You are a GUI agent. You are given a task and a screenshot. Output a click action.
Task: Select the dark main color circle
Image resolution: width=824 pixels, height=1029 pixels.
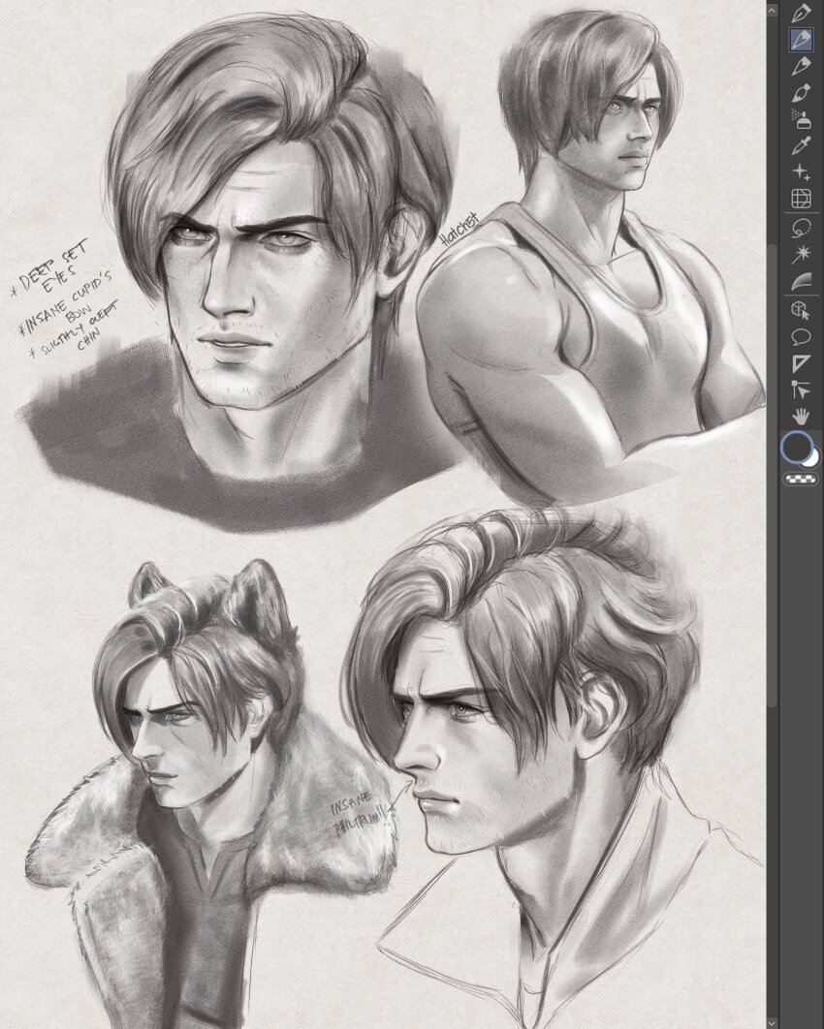(797, 449)
